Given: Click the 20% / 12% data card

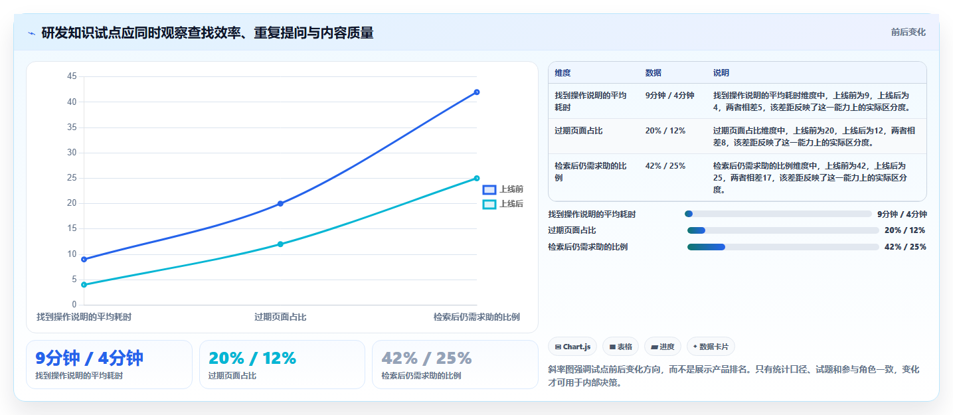Looking at the screenshot, I should click(282, 365).
